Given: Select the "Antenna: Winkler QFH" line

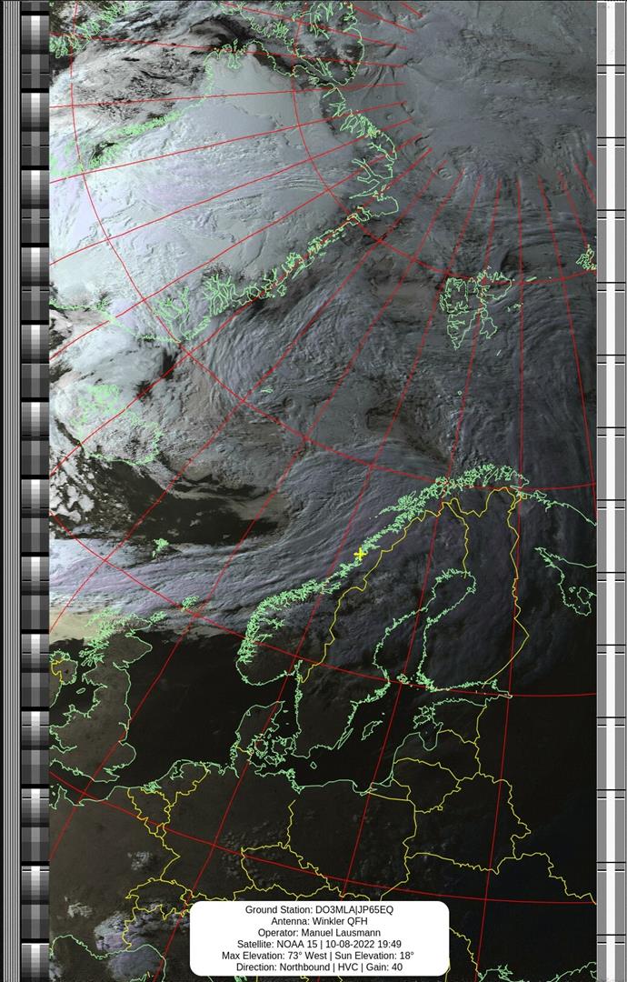Looking at the screenshot, I should click(x=319, y=921).
